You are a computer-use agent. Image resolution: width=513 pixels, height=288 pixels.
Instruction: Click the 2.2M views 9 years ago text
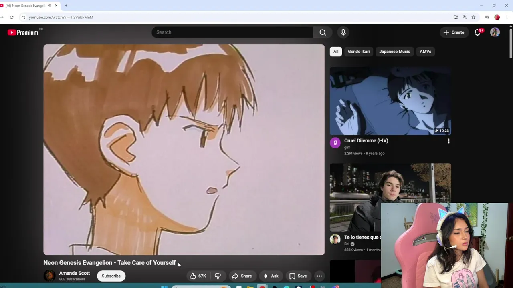[x=364, y=153]
